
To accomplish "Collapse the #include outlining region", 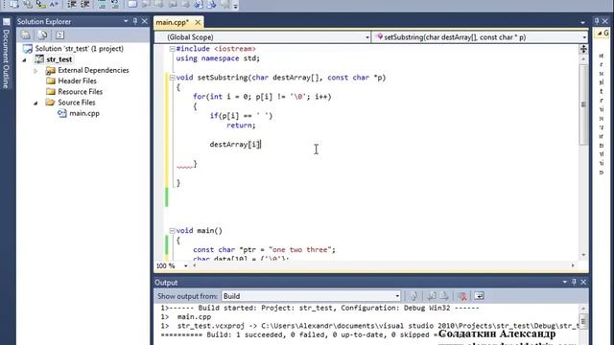I will [172, 49].
